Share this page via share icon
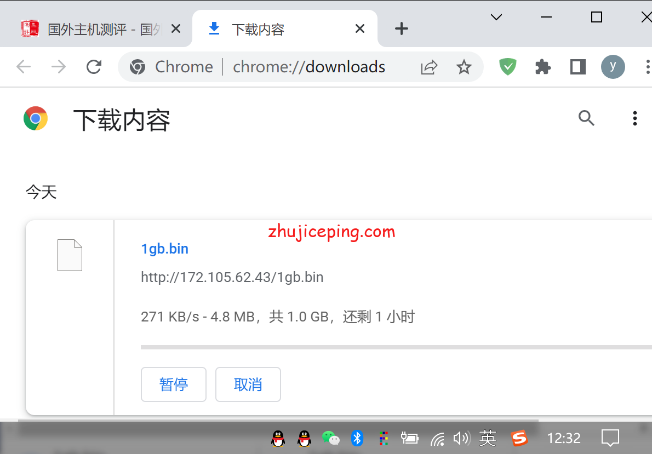 [429, 66]
